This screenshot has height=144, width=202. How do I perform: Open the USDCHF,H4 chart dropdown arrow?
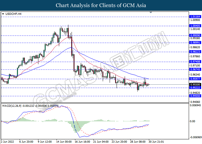click(x=3, y=14)
